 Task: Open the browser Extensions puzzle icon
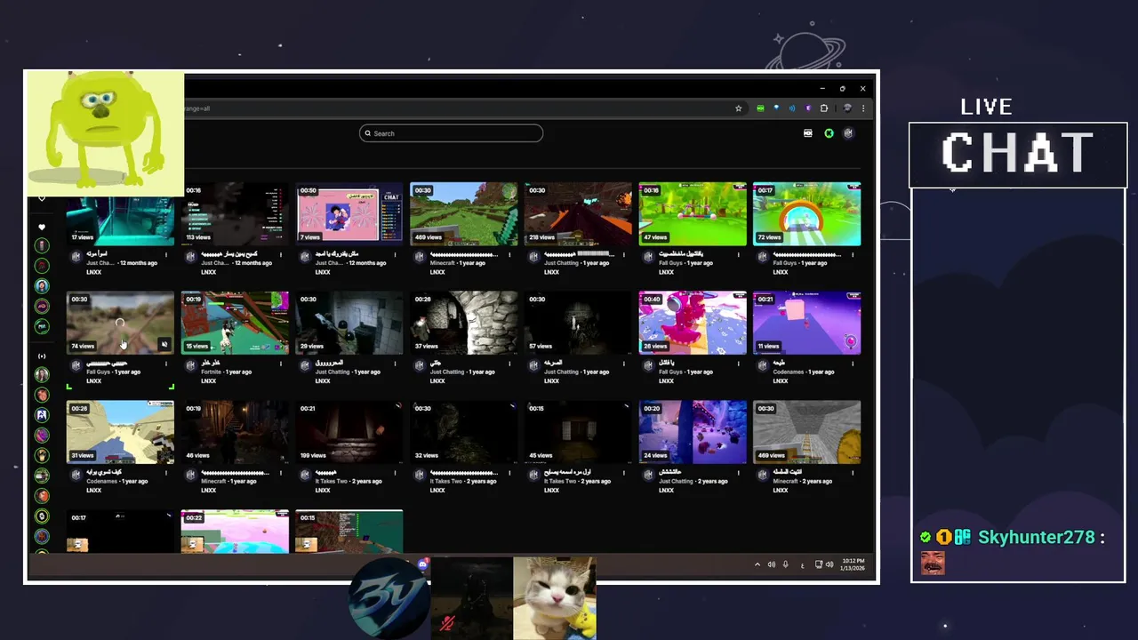tap(824, 108)
